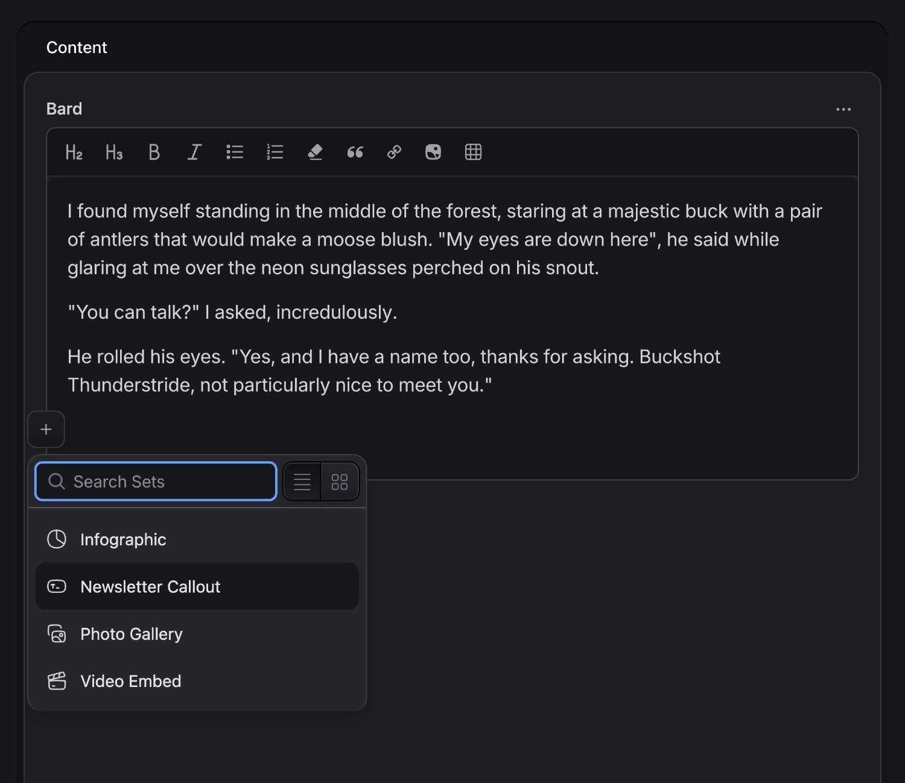Screen dimensions: 905x783
Task: Create a numbered list
Action: pos(275,152)
